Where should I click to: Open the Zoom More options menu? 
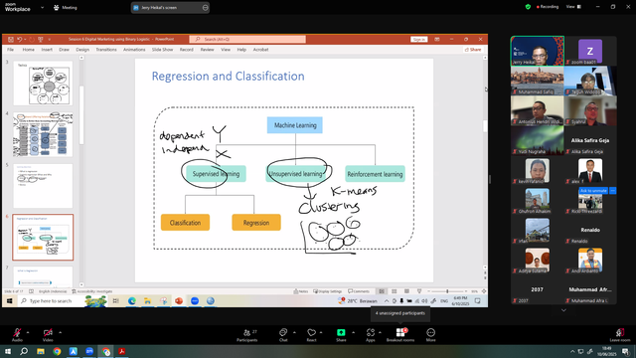coord(430,334)
